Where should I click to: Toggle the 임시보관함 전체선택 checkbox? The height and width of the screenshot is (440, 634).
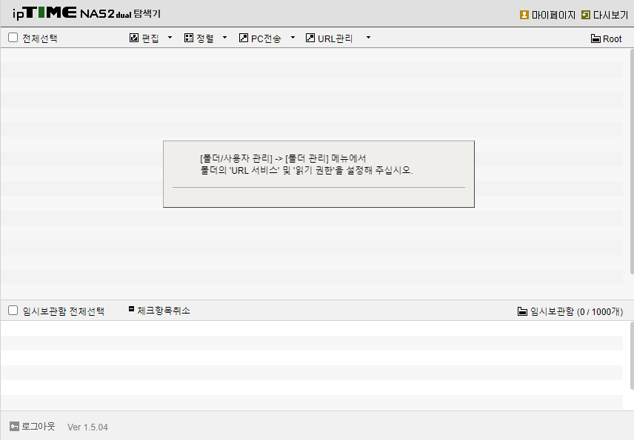point(13,310)
